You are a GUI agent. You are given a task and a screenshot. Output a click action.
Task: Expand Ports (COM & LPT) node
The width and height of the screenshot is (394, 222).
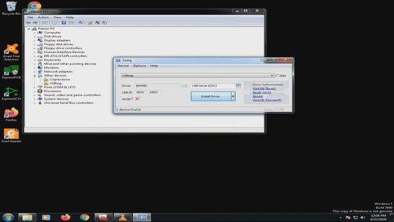coord(35,88)
